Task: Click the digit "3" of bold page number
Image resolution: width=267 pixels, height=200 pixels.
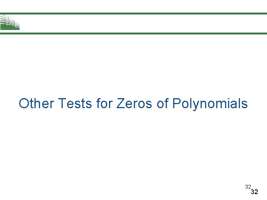Action: pyautogui.click(x=253, y=192)
